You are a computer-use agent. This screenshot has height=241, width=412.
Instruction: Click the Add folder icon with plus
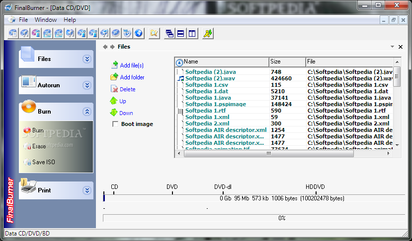coord(114,77)
